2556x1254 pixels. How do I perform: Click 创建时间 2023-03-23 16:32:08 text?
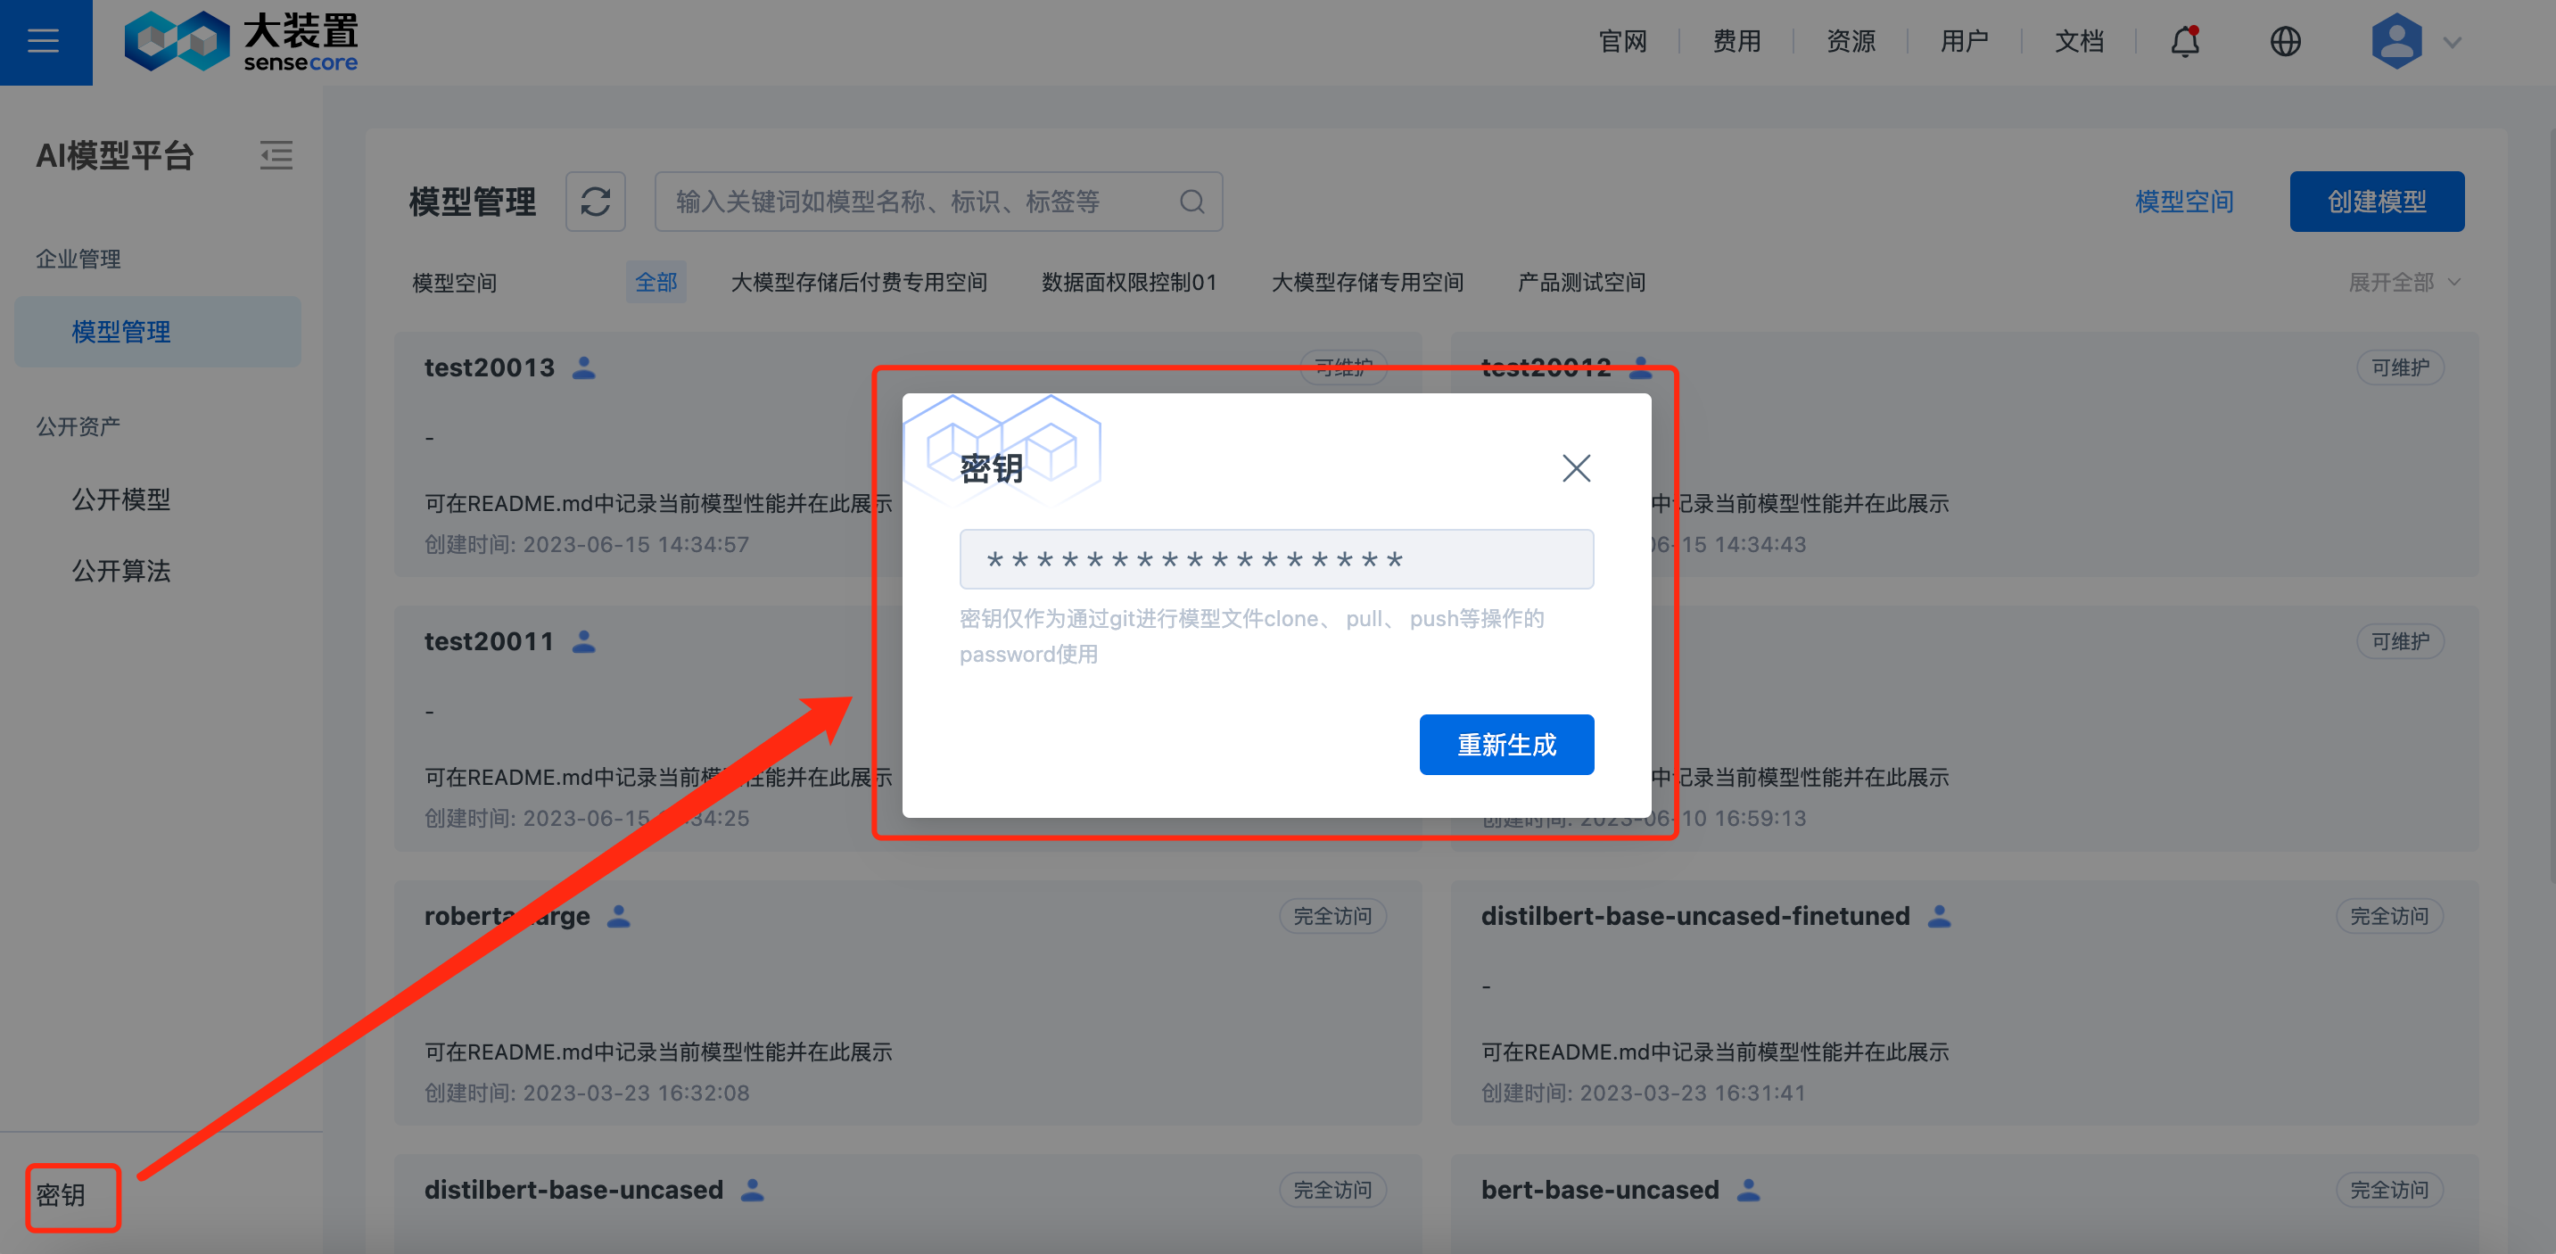tap(587, 1093)
